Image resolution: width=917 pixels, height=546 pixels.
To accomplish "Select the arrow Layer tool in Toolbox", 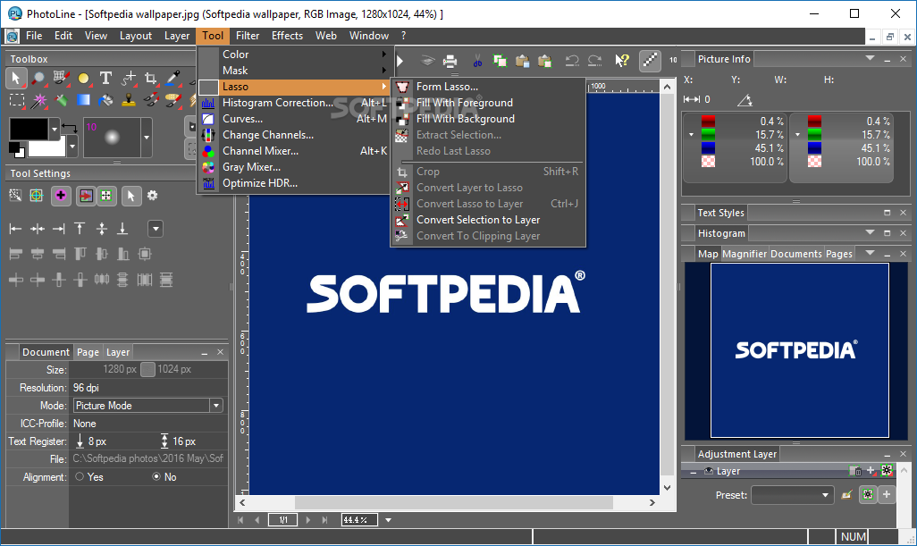I will point(16,79).
